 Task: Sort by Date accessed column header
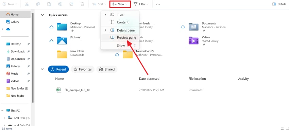pos(149,79)
